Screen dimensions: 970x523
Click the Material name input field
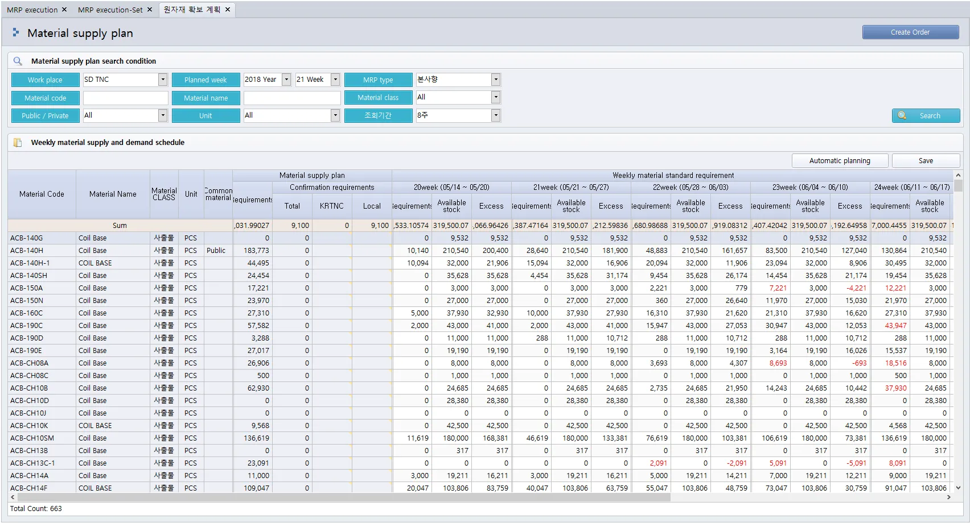click(x=292, y=98)
